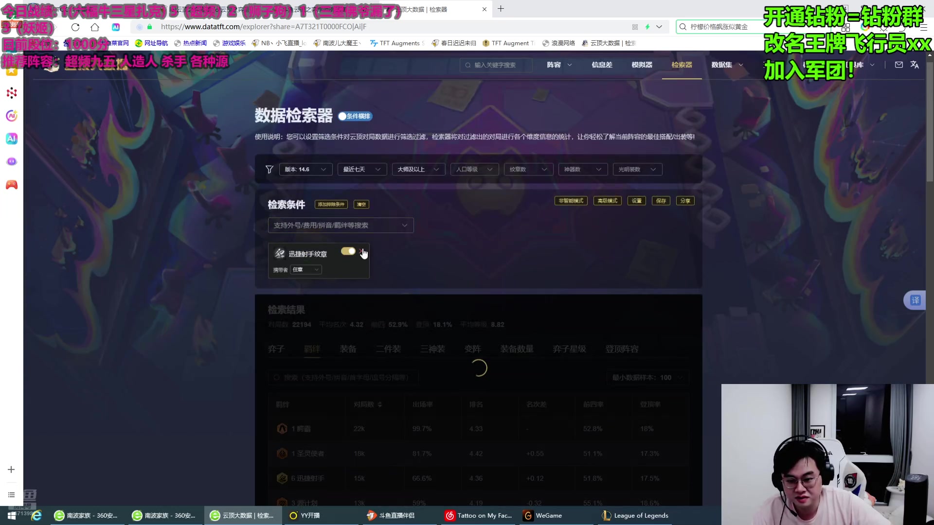This screenshot has width=934, height=525.
Task: Open the 热点新闻 bookmark
Action: click(x=190, y=43)
